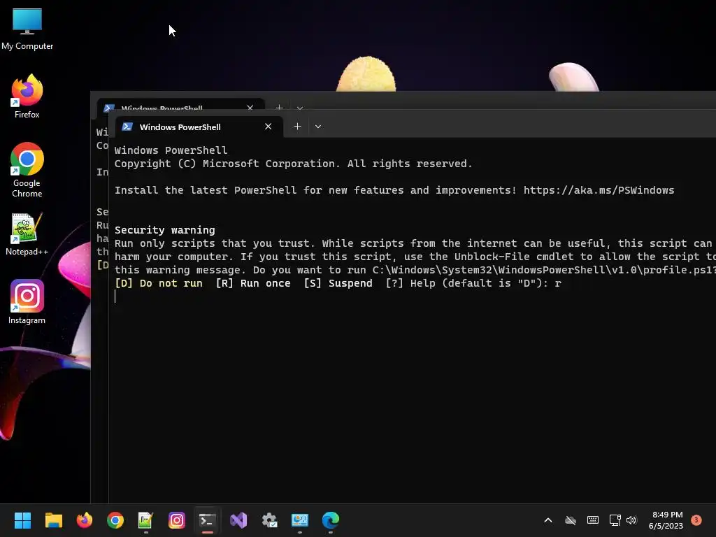Click the Copyright (C) Microsoft Corporation line
The image size is (716, 537).
coord(293,164)
